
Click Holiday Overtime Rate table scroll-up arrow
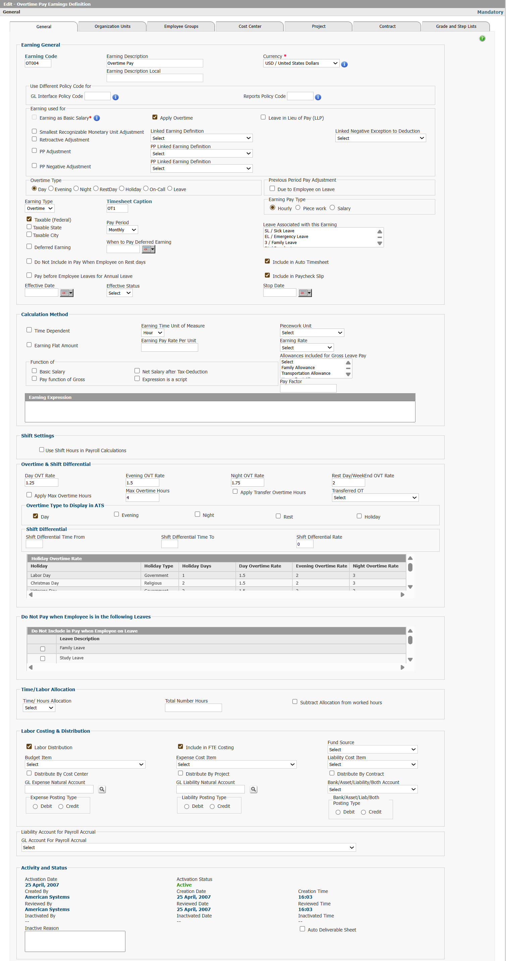tap(410, 558)
